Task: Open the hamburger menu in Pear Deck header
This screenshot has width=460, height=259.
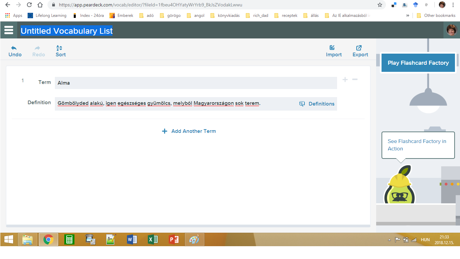Action: point(9,30)
